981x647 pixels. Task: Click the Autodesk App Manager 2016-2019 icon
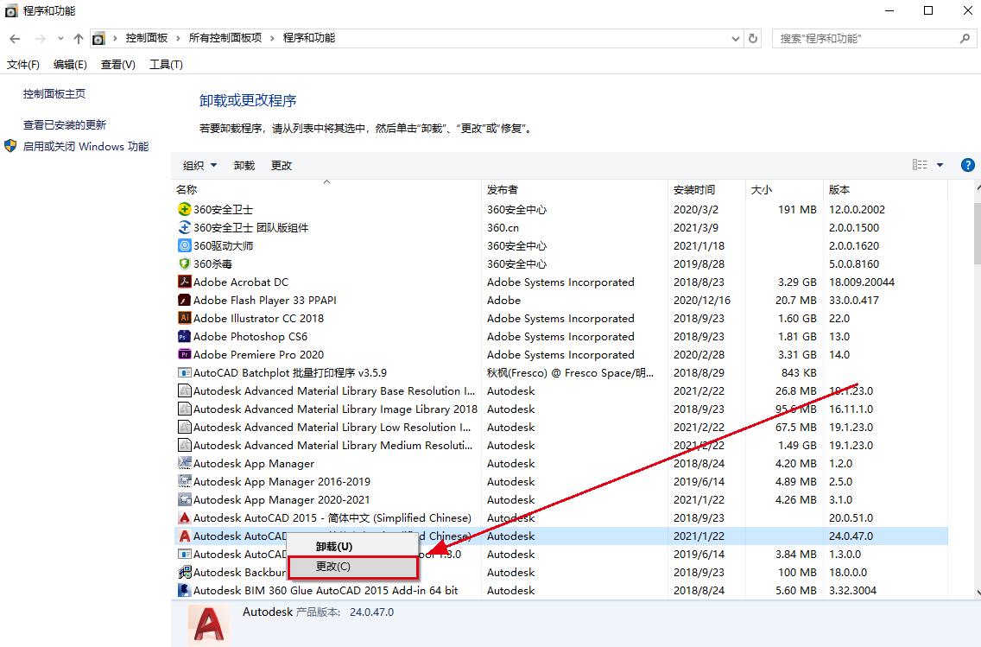pos(185,481)
